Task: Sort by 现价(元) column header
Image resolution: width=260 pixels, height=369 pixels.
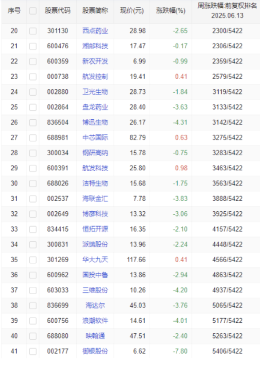Action: point(132,11)
